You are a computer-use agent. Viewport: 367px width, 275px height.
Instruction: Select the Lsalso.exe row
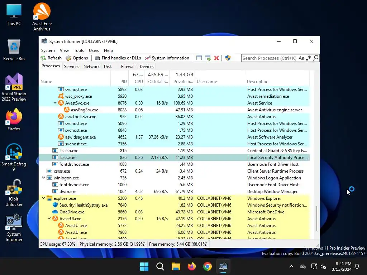pos(174,151)
